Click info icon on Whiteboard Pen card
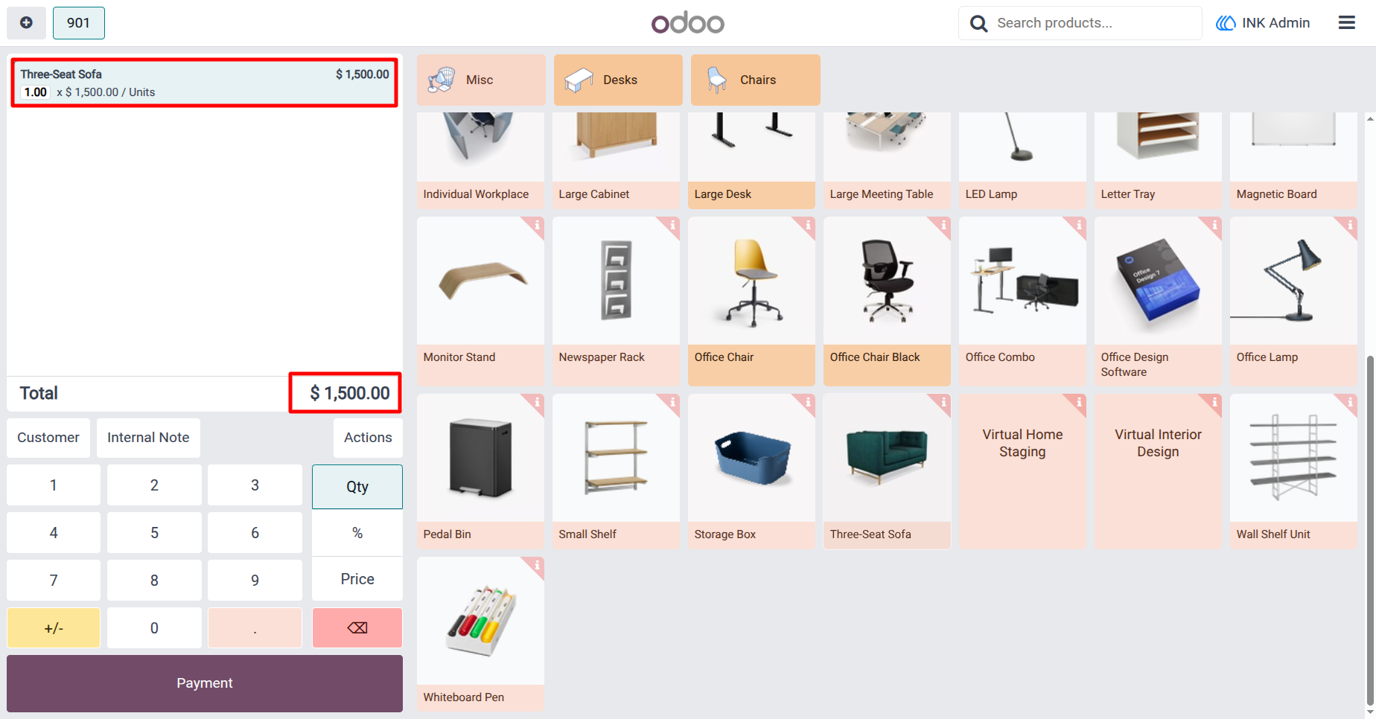This screenshot has height=719, width=1376. pyautogui.click(x=536, y=565)
